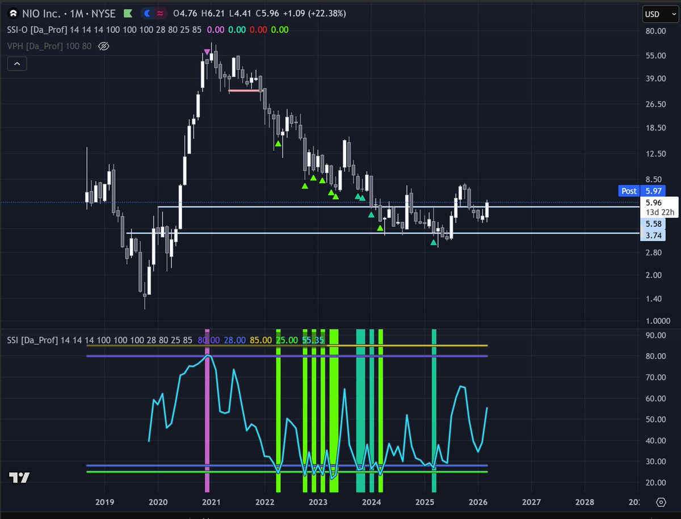This screenshot has width=681, height=519.
Task: Click the purple vertical SSI band at 2021
Action: (207, 410)
